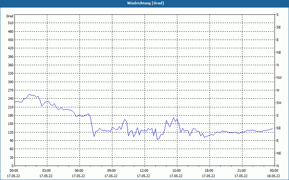Click the 180 axis value
289x180 pixels.
[x=11, y=116]
